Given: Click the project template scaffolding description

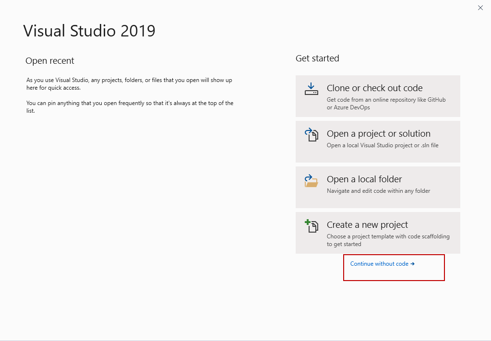Looking at the screenshot, I should tap(388, 240).
